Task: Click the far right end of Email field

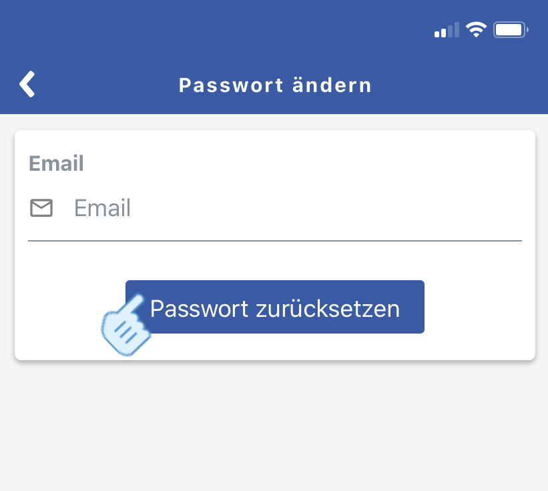Action: [507, 208]
